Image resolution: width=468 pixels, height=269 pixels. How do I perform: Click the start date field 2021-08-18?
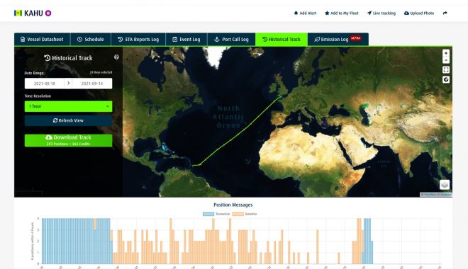(45, 84)
